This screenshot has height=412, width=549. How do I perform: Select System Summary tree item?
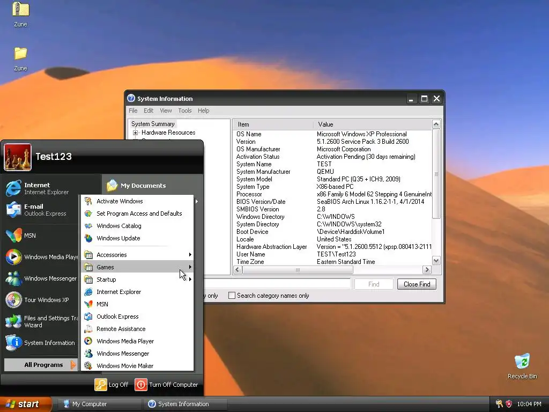[153, 124]
